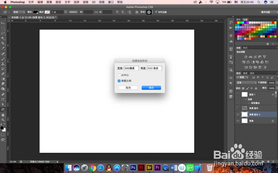This screenshot has height=173, width=278.
Task: Toggle the 效果 visibility eye
Action: (246, 99)
